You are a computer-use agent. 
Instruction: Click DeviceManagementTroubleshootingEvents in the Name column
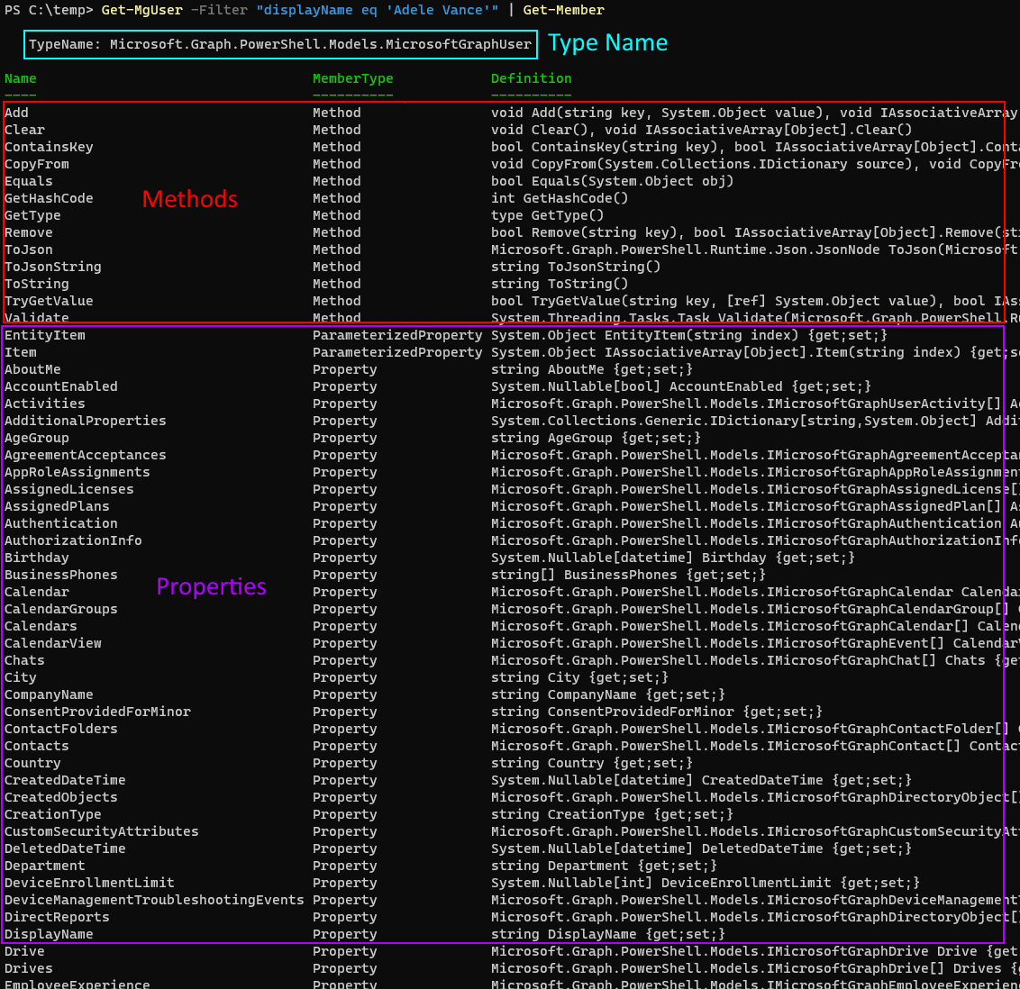[154, 901]
